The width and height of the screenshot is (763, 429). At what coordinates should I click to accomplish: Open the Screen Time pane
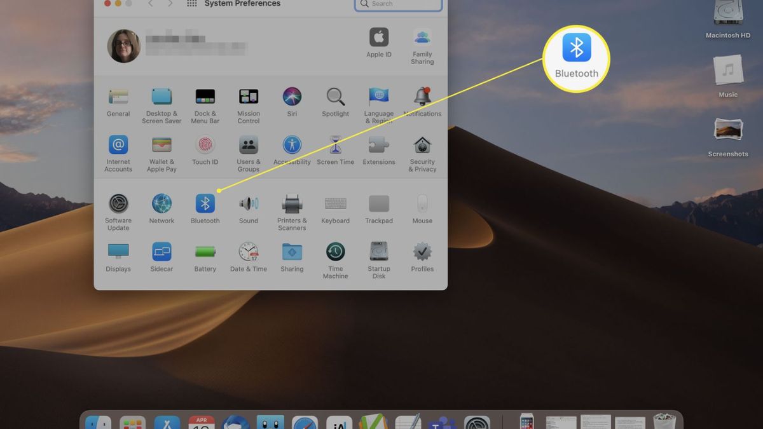[336, 145]
